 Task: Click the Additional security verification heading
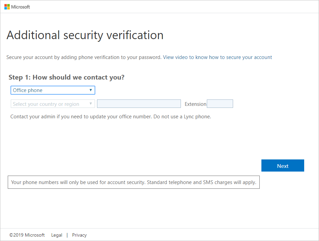click(85, 35)
